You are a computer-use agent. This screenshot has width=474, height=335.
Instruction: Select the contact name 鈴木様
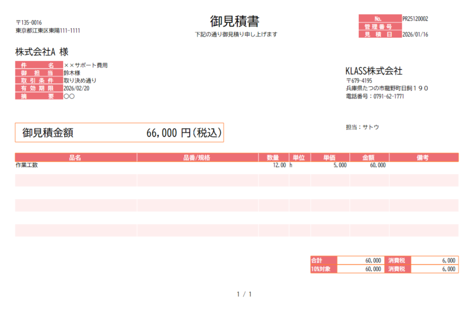[72, 73]
